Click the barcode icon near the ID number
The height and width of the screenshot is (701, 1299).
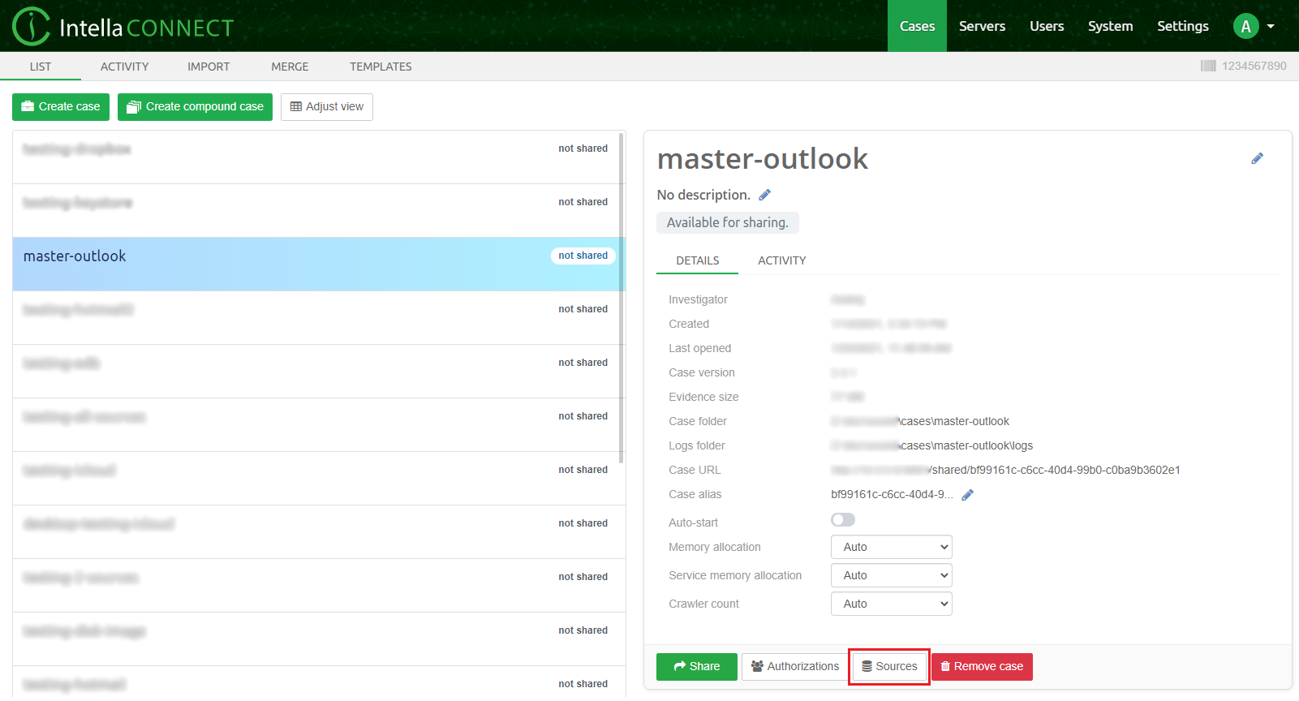tap(1208, 66)
